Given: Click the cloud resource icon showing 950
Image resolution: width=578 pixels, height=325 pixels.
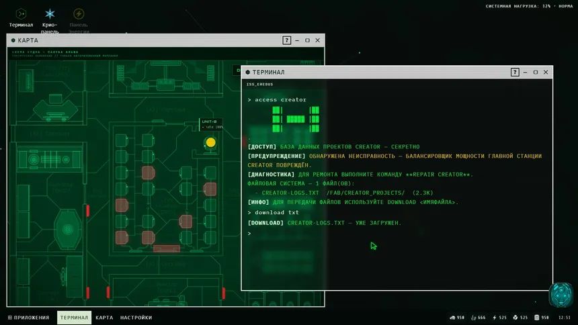Looking at the screenshot, I should tap(452, 317).
